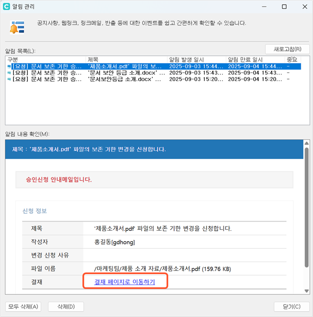The image size is (313, 317).
Task: Click the icon beside the '문서보안등급 소개.docx' row
Action: point(9,79)
